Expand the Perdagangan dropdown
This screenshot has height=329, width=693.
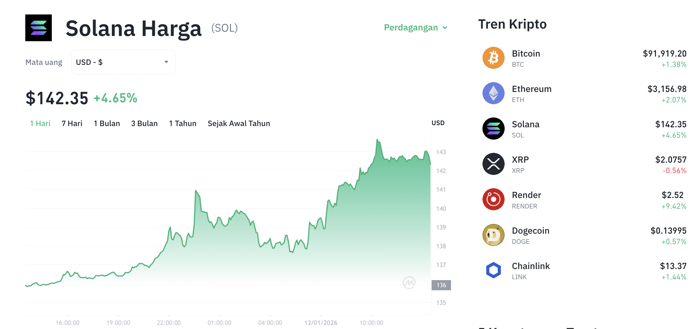415,27
